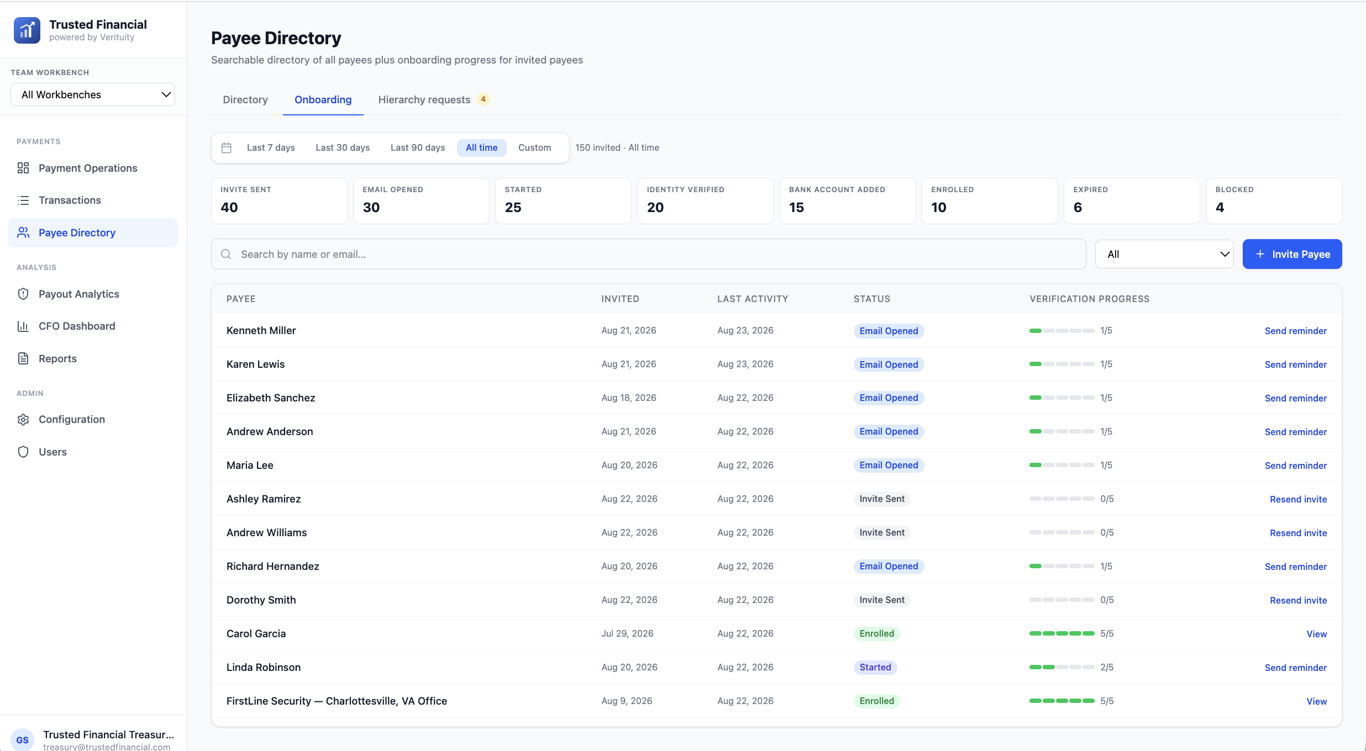Click the Transactions list icon

click(23, 200)
